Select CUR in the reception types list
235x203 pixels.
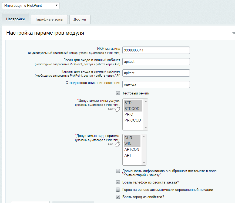click(x=132, y=138)
